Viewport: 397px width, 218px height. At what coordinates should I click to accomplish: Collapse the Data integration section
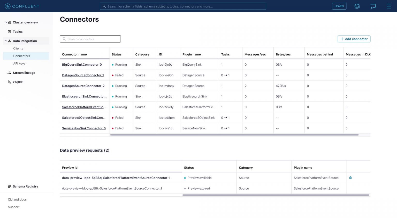6,41
